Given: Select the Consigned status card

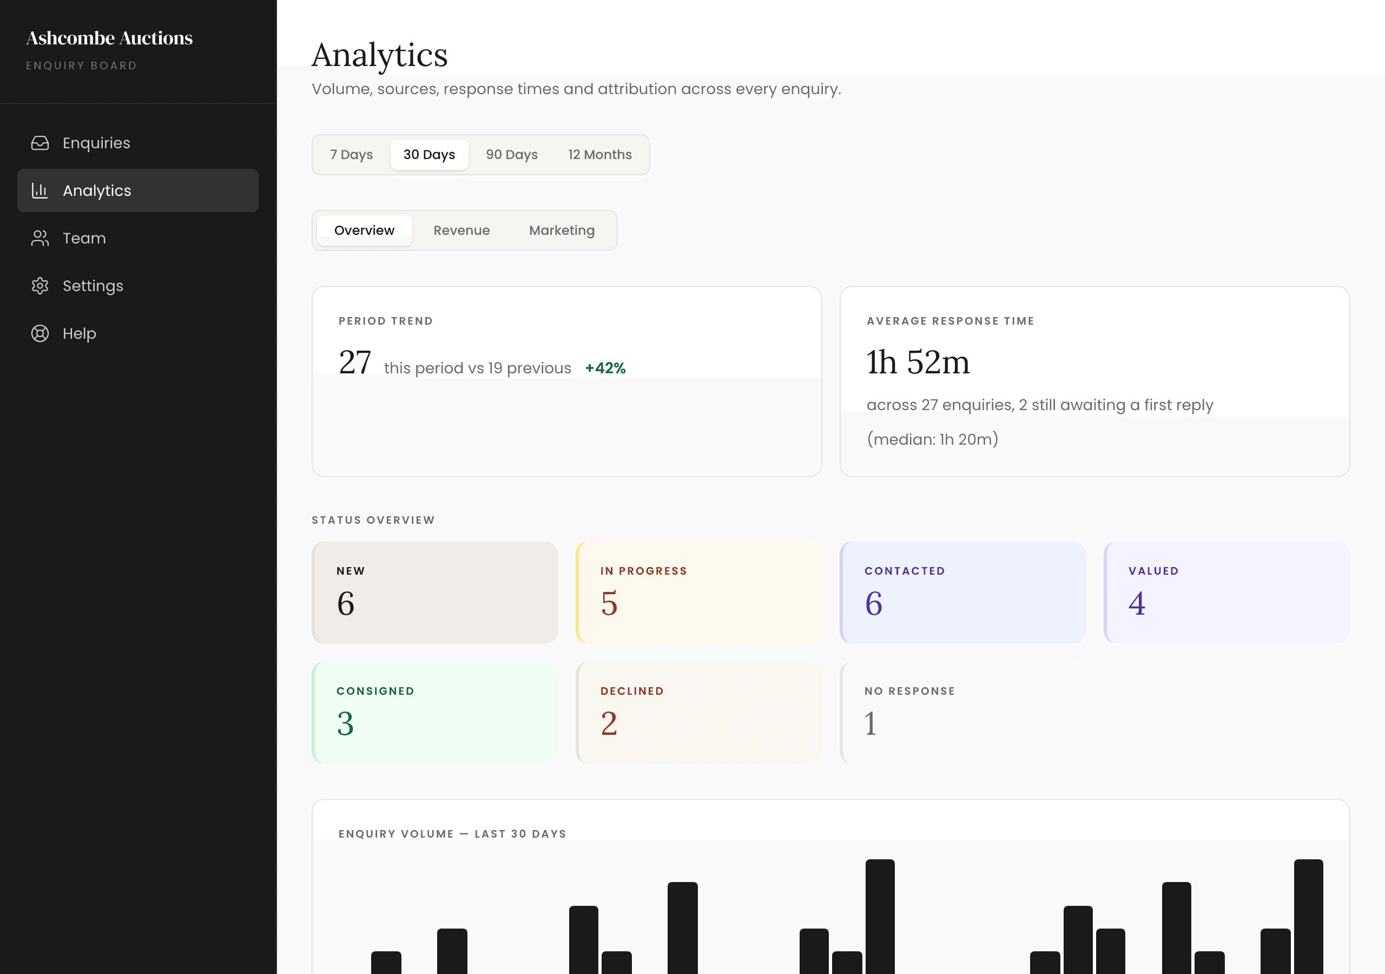Looking at the screenshot, I should tap(435, 713).
